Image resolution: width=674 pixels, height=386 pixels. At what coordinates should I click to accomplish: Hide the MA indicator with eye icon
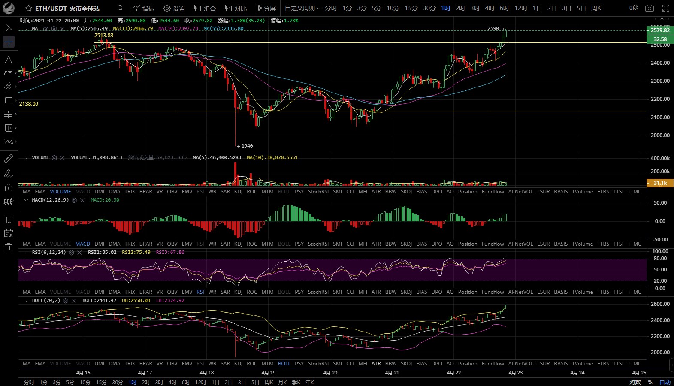click(x=46, y=29)
